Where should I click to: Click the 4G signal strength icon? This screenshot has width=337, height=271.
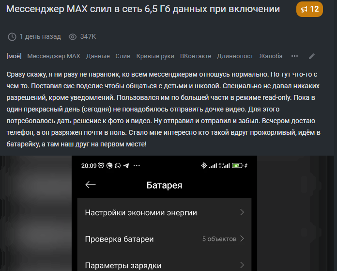pos(224,165)
